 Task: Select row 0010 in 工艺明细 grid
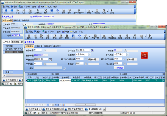click(x=13, y=52)
